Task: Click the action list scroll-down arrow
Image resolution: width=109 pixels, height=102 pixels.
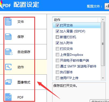Action: coord(103,78)
